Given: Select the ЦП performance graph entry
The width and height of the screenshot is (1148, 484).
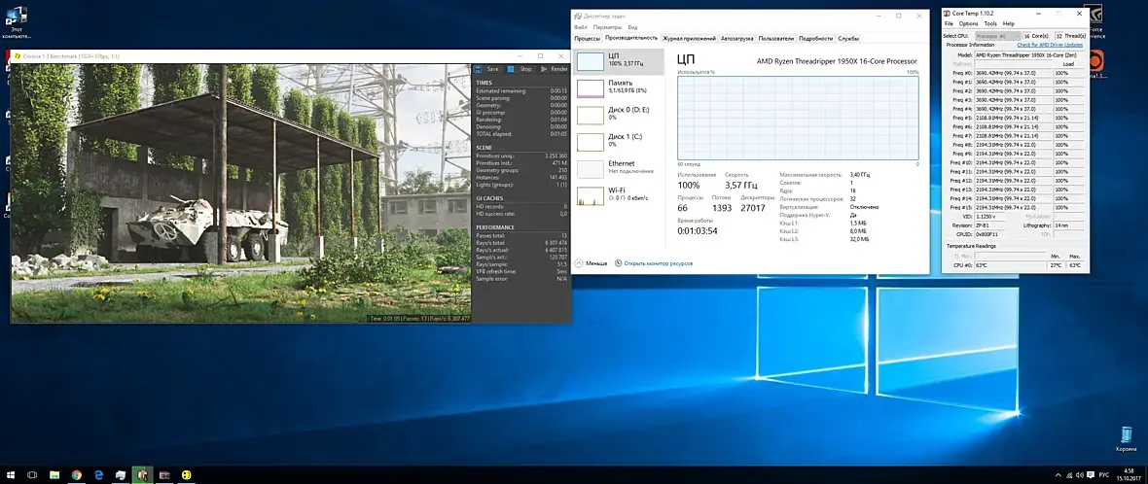Looking at the screenshot, I should (620, 60).
